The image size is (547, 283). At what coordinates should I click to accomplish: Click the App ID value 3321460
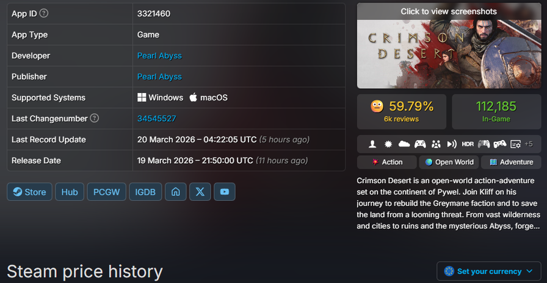[x=154, y=13]
